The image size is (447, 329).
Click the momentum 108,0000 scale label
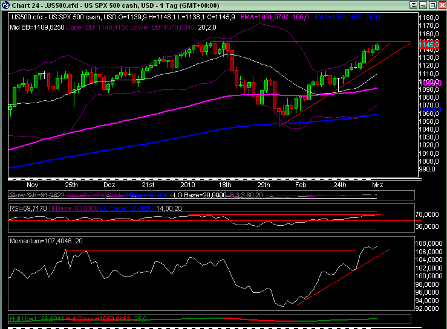[x=429, y=244]
